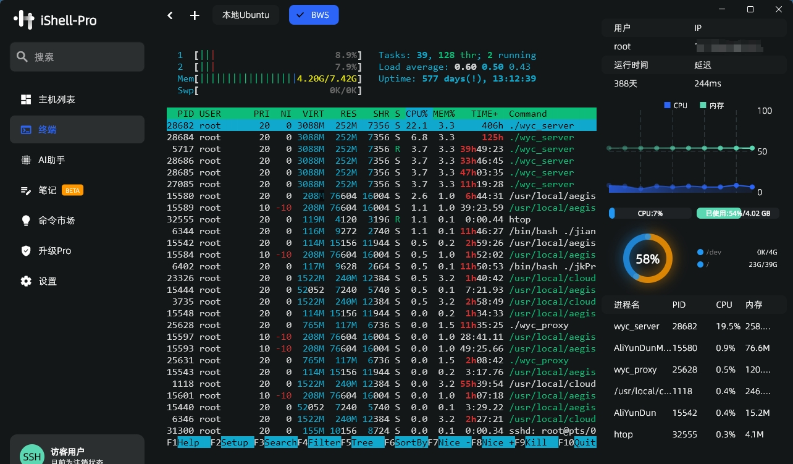Click the host list grid icon
793x464 pixels.
coord(26,99)
